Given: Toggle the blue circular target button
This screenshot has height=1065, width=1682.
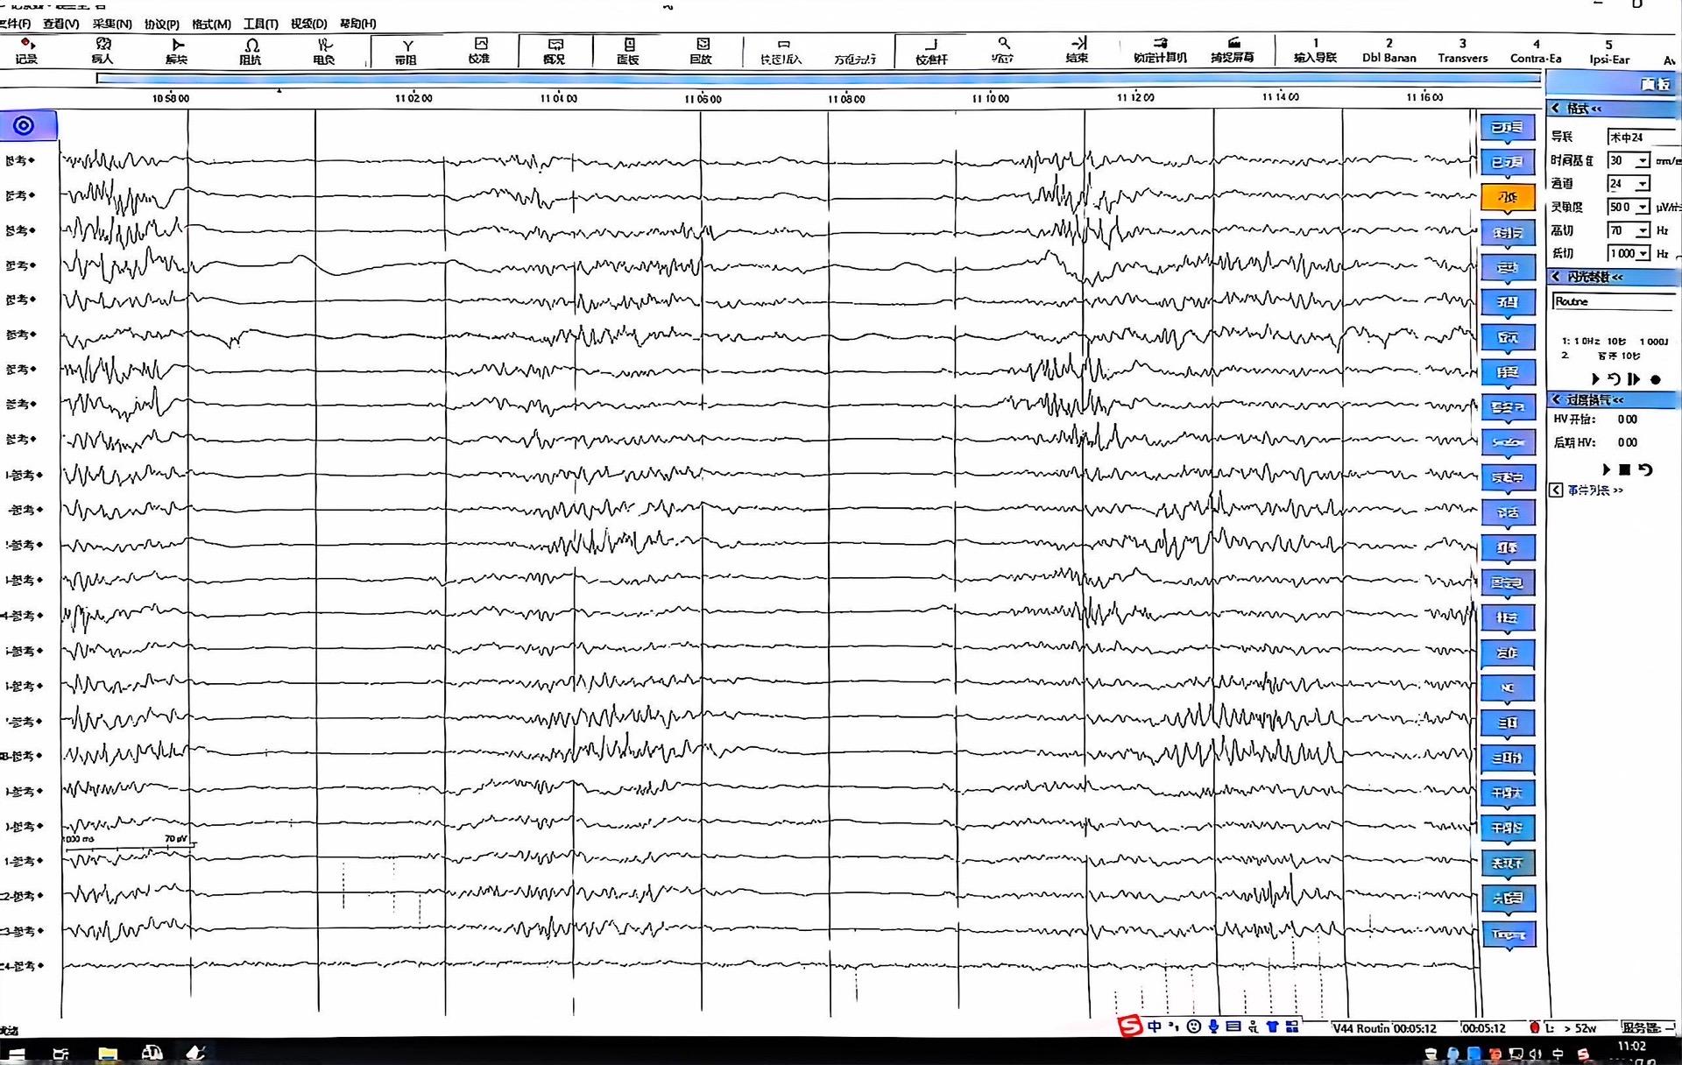Looking at the screenshot, I should [x=25, y=126].
